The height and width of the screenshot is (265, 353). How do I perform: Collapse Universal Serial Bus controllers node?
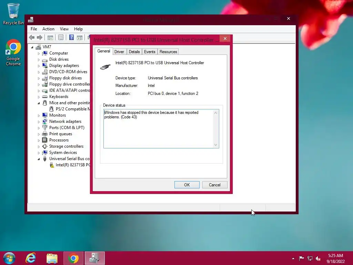pos(39,159)
